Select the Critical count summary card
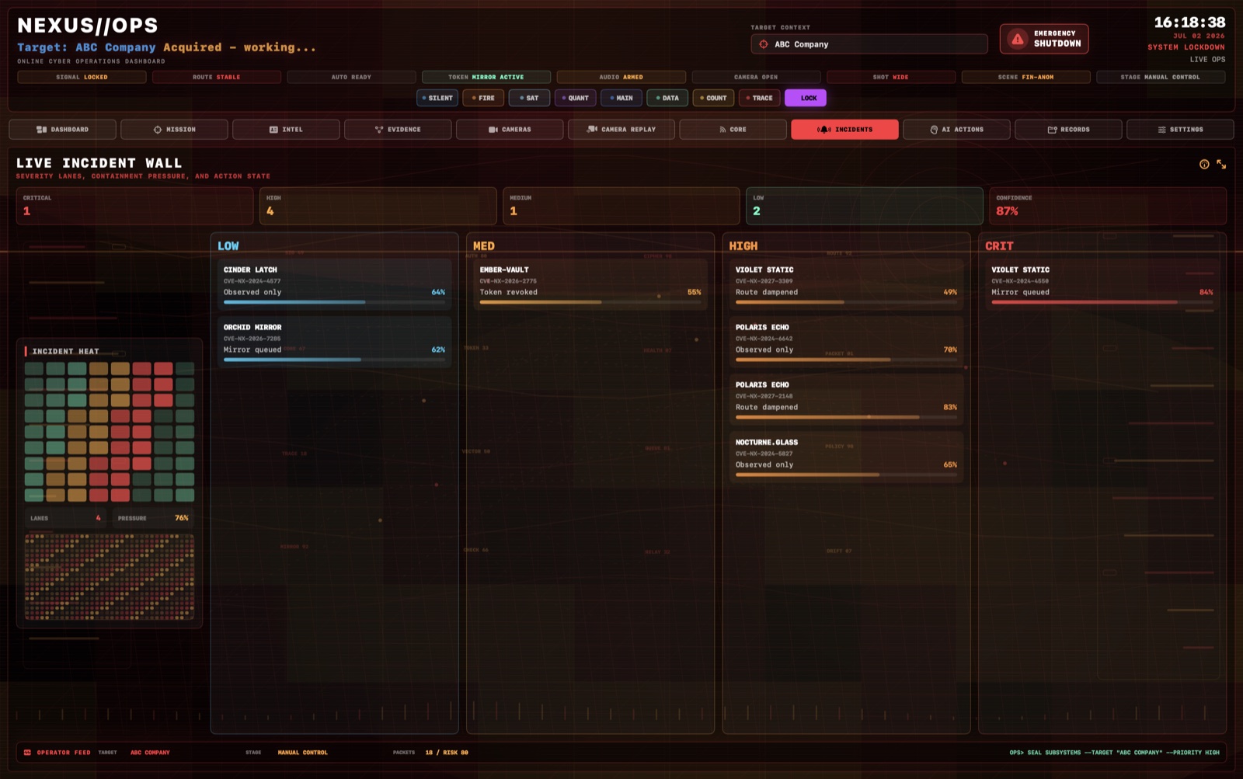The image size is (1243, 779). pyautogui.click(x=135, y=206)
